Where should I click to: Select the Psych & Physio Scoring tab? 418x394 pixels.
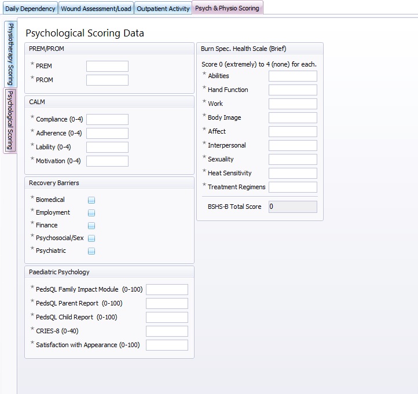click(x=228, y=8)
